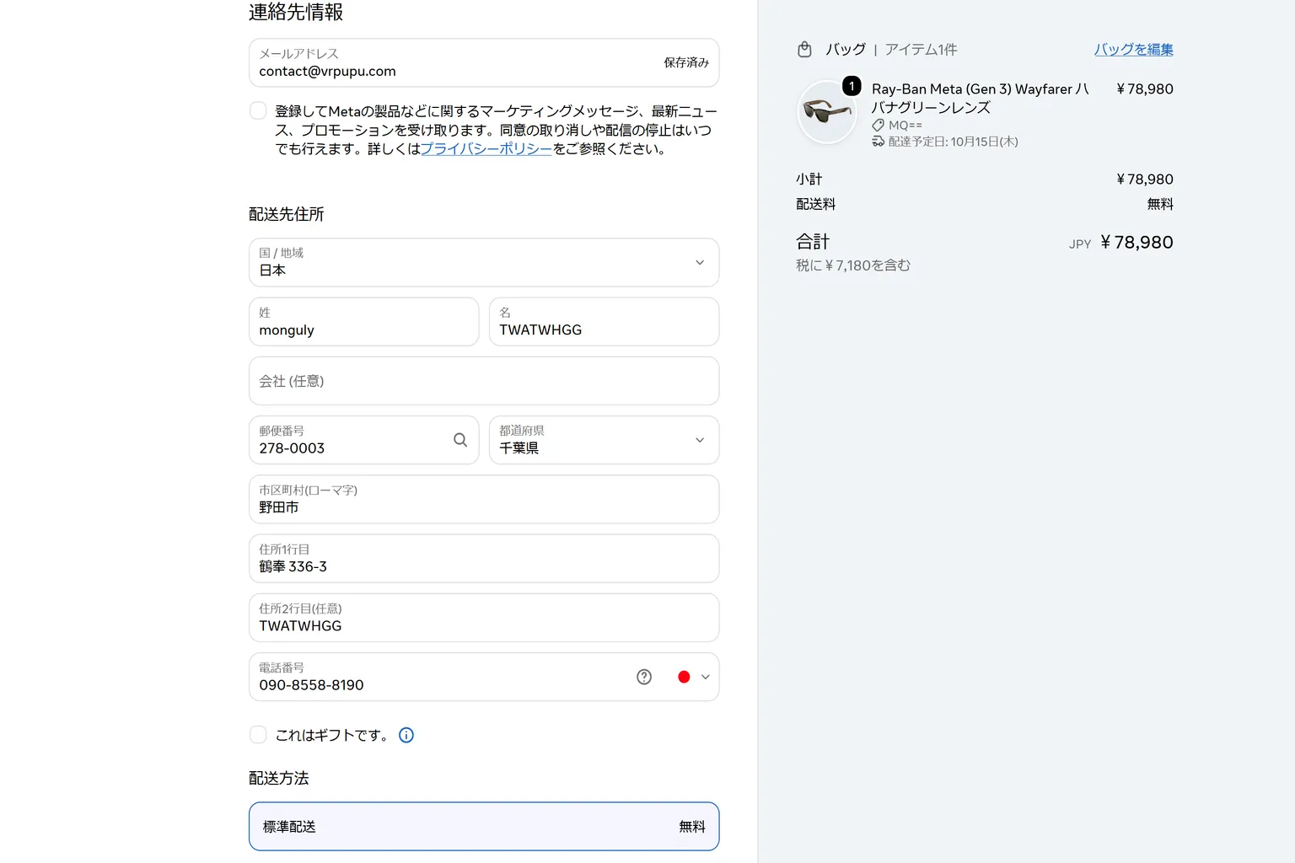
Task: Click the delivery truck icon
Action: pyautogui.click(x=878, y=142)
